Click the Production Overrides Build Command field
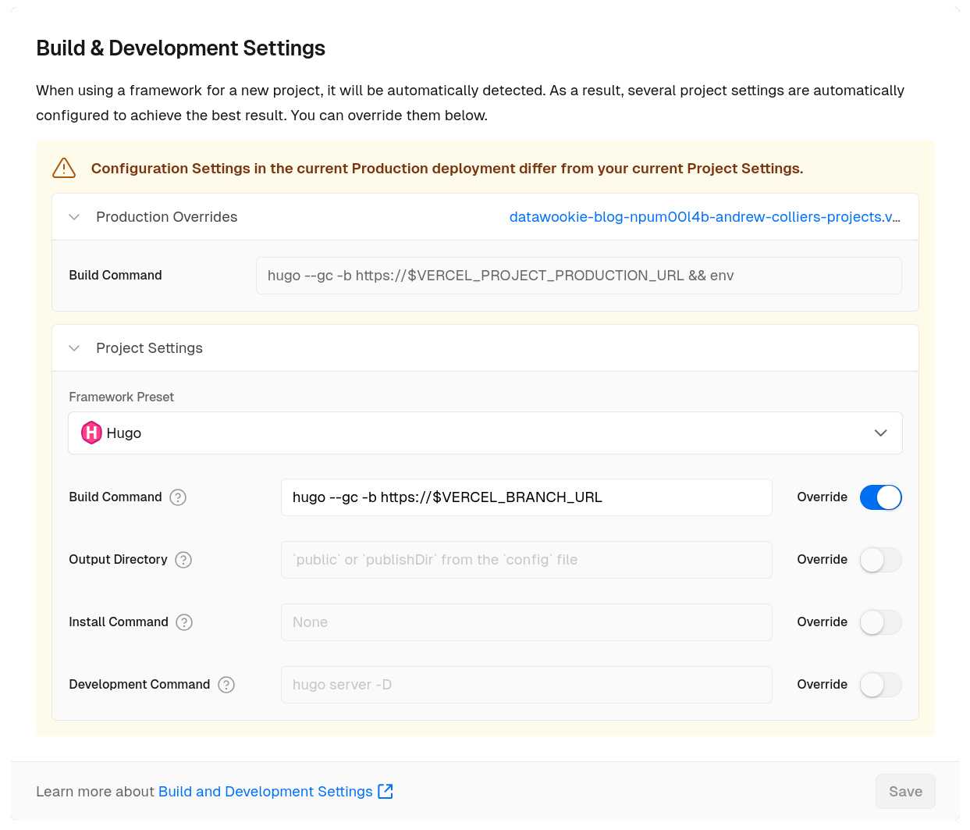Viewport: 970px width, 830px height. pos(578,276)
